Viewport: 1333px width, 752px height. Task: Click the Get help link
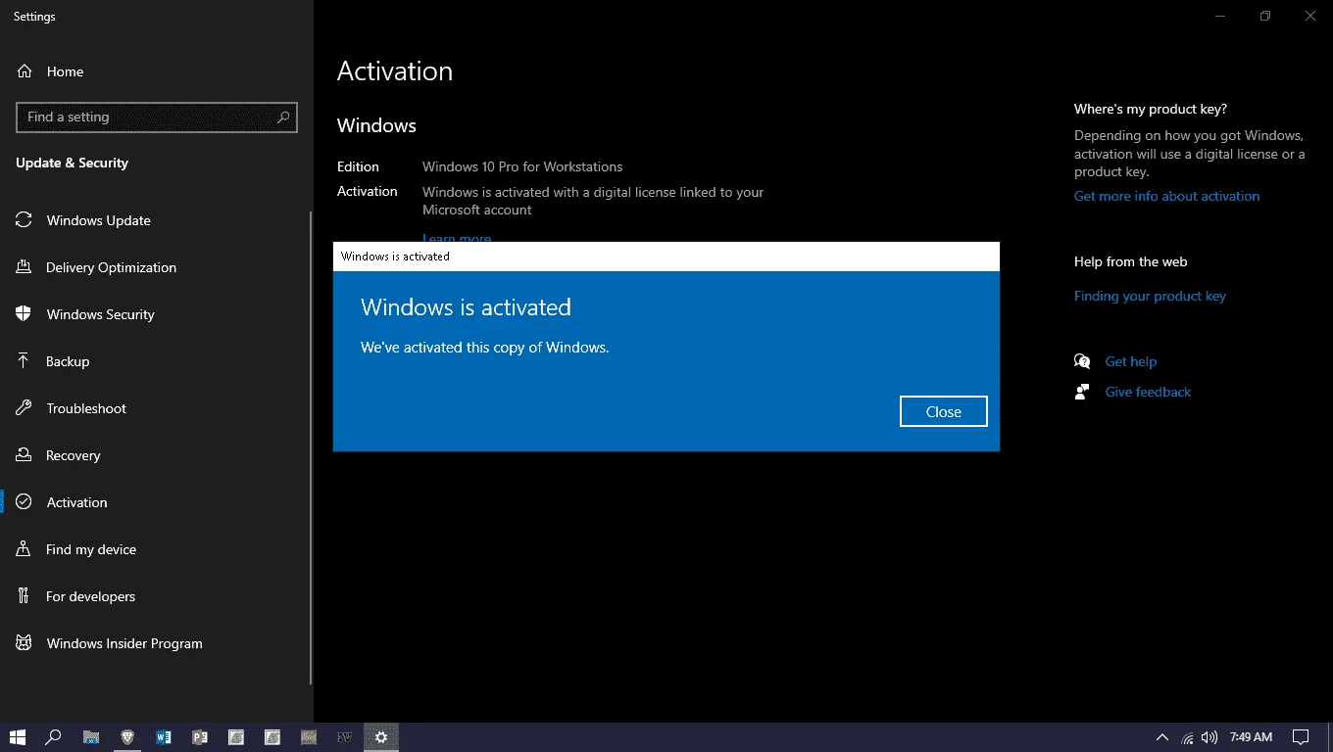[x=1130, y=361]
